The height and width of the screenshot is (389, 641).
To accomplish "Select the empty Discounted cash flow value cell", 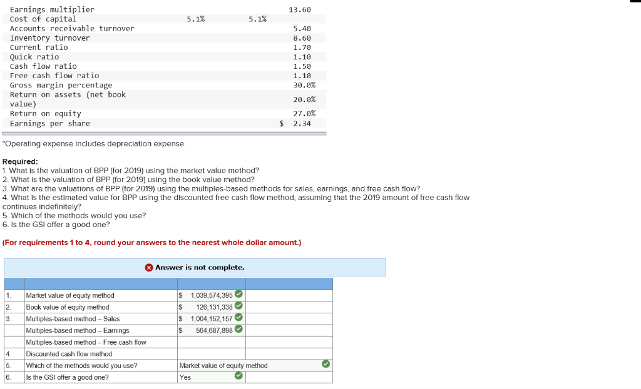I will [212, 354].
